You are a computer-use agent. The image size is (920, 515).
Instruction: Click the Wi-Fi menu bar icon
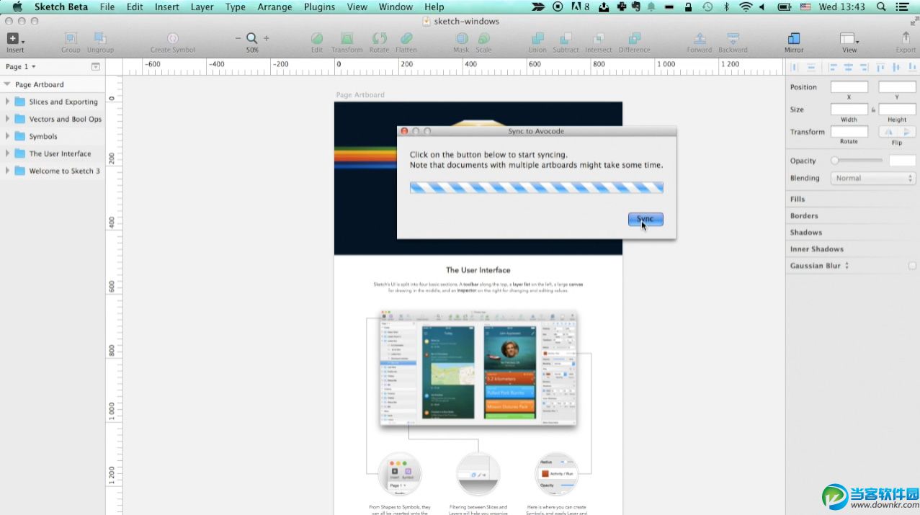pyautogui.click(x=745, y=6)
